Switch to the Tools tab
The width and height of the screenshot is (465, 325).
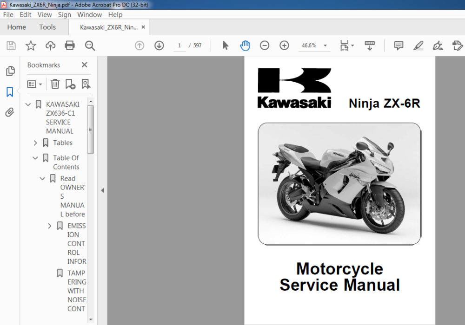(x=47, y=27)
